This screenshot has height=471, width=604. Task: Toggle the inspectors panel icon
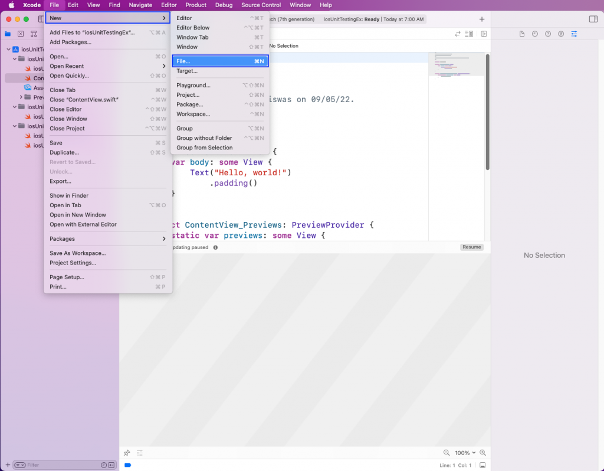(x=593, y=19)
